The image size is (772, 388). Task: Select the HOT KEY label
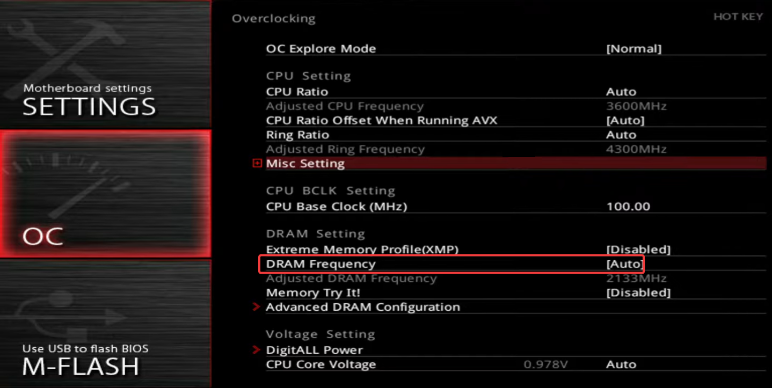738,17
